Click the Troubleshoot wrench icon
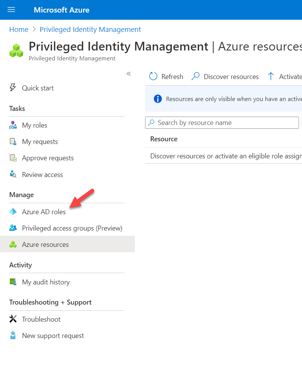 pos(13,319)
